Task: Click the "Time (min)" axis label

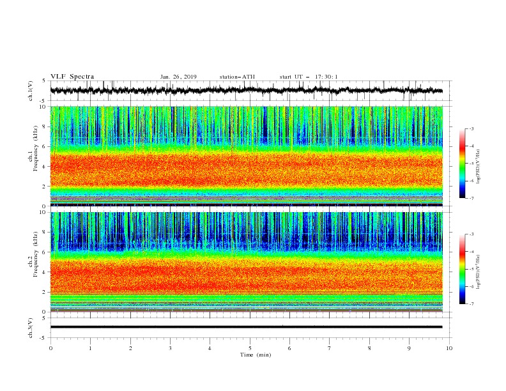Action: [x=256, y=355]
